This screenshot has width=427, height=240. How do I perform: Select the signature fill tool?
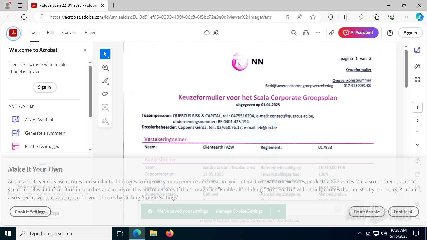point(105,121)
